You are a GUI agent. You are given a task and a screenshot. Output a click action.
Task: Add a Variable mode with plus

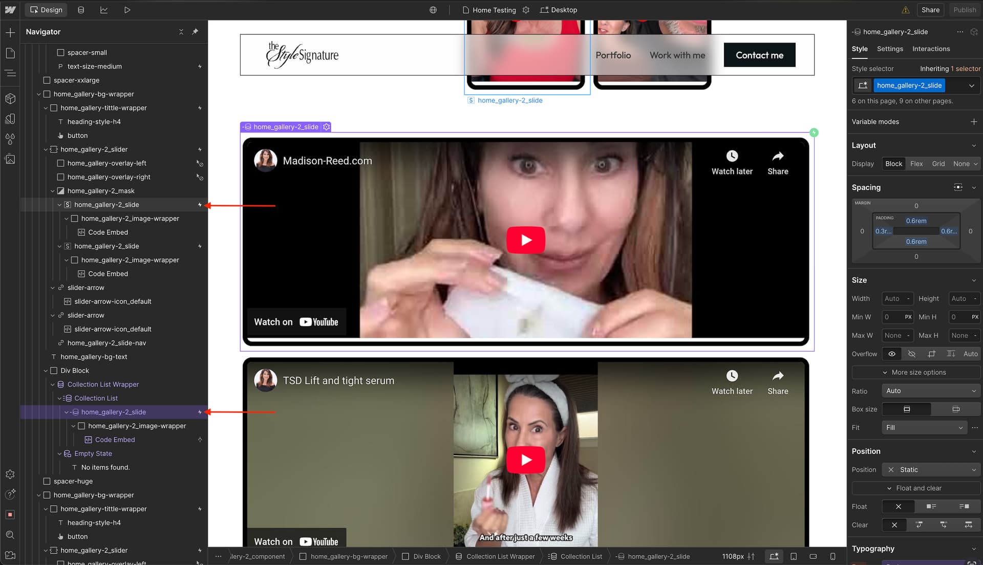click(x=974, y=122)
